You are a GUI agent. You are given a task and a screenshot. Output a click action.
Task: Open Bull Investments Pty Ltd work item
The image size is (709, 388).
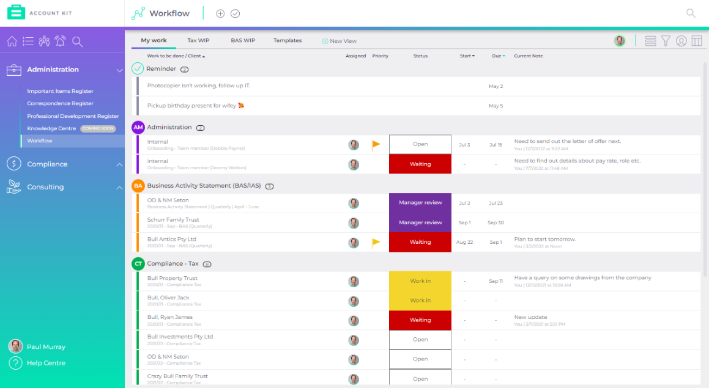click(180, 337)
